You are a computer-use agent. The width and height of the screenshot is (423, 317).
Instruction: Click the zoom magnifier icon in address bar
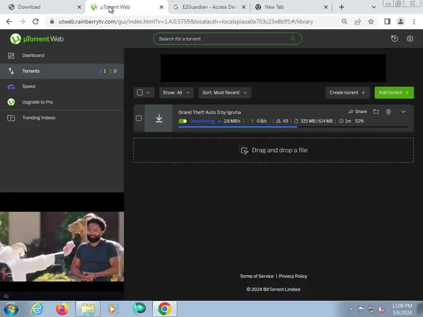click(344, 21)
